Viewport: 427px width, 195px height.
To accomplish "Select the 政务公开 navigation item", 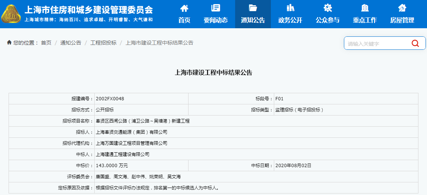I will pos(290,20).
